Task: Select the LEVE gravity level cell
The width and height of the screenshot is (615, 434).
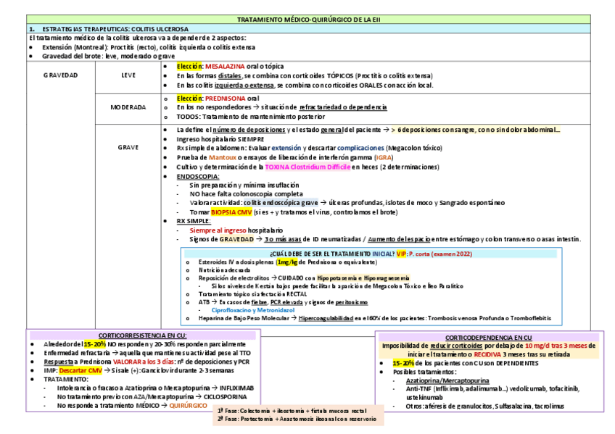Action: 127,75
